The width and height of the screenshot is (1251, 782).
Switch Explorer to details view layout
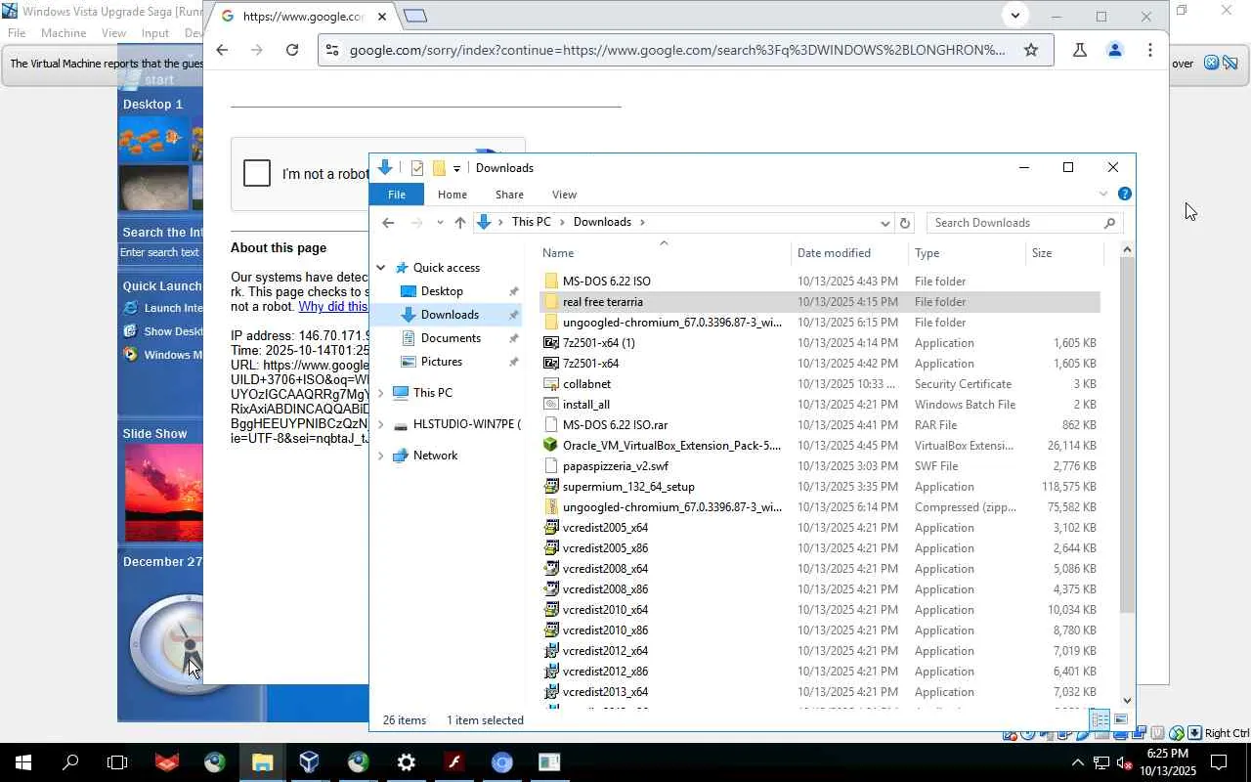[1100, 720]
